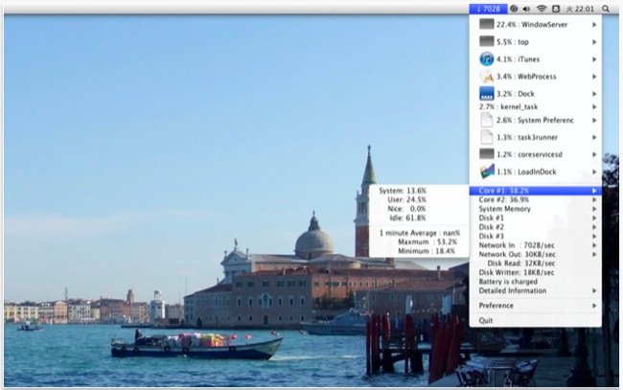Click the volume speaker icon

525,8
